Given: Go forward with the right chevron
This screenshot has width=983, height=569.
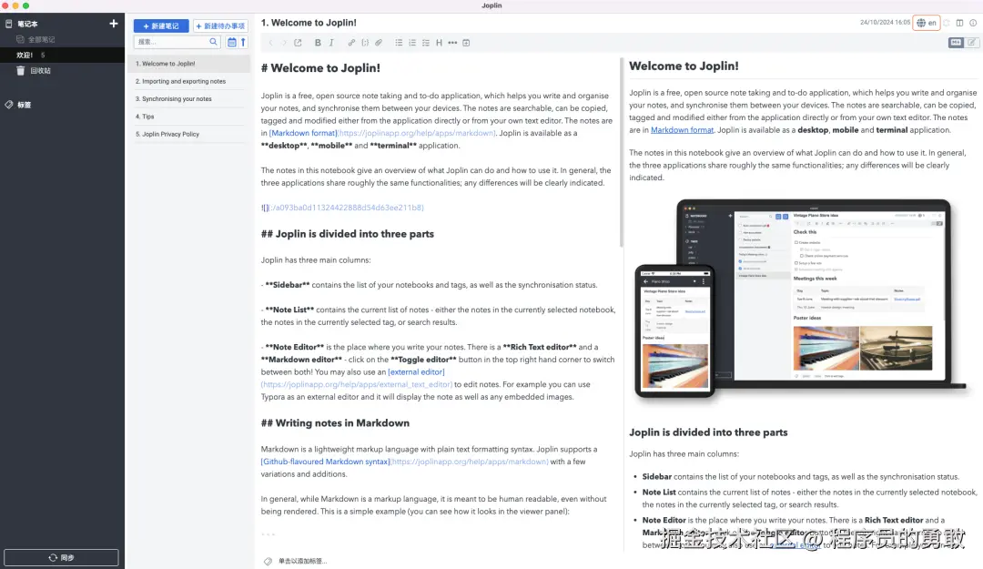Looking at the screenshot, I should [284, 43].
